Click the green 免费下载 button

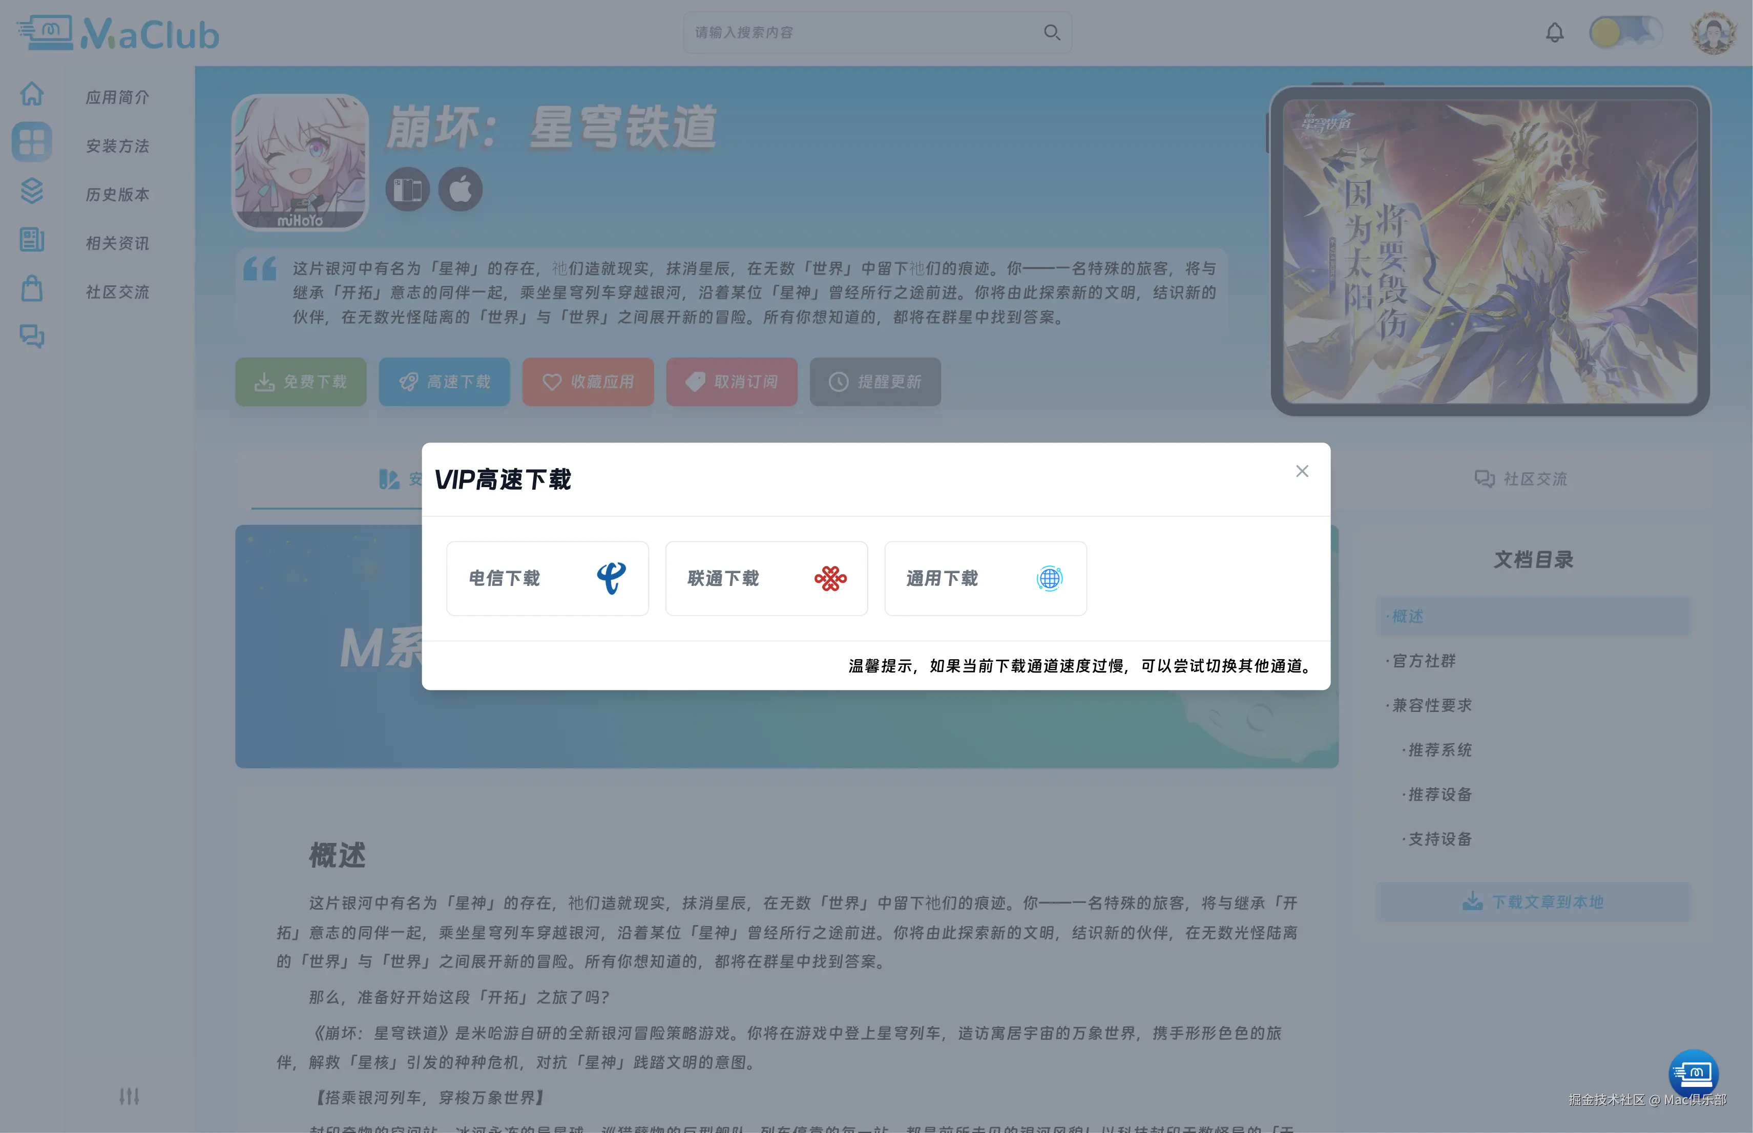(300, 382)
